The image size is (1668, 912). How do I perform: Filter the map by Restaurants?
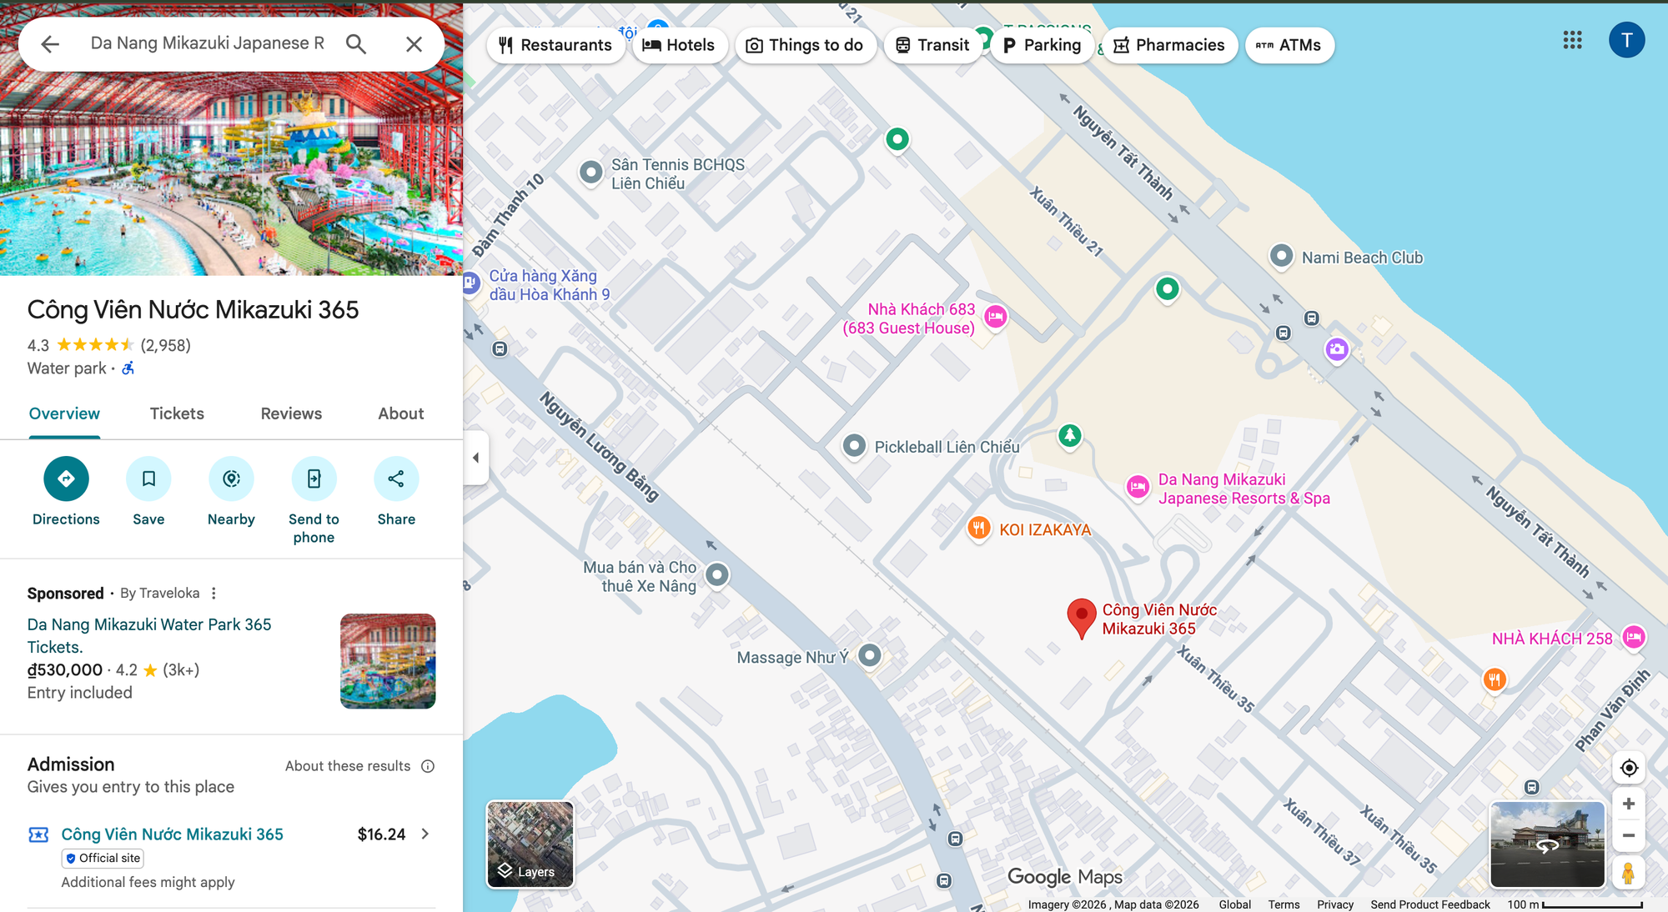pyautogui.click(x=555, y=45)
